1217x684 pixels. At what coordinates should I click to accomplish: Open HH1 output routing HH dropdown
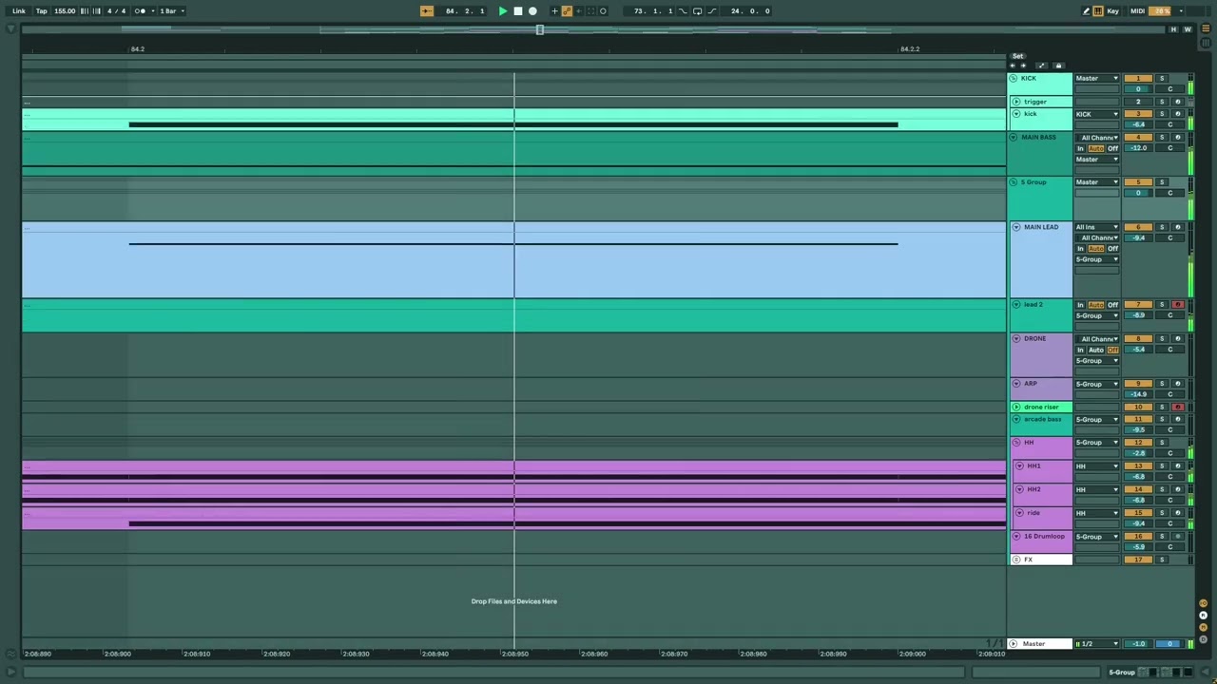coord(1097,466)
